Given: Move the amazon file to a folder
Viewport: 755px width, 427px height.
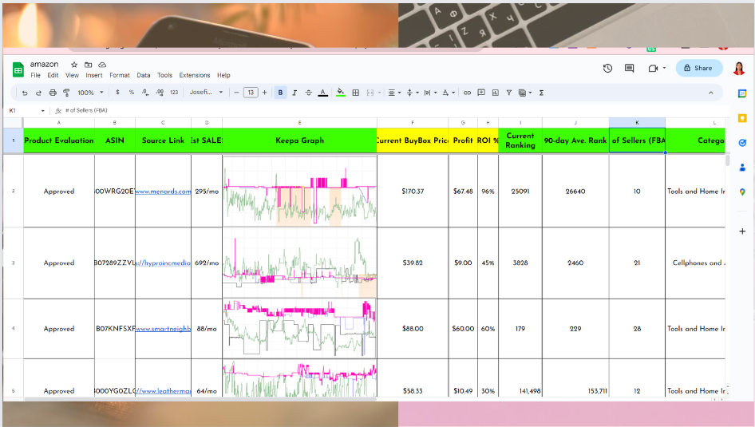Looking at the screenshot, I should [88, 65].
